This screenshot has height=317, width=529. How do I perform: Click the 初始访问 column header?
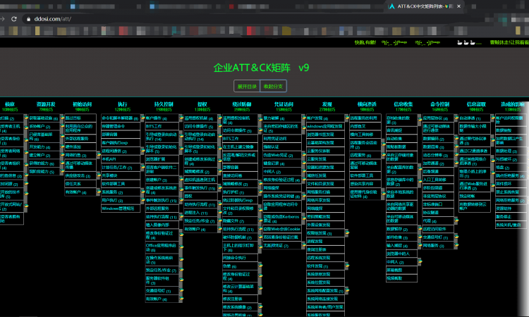pos(82,104)
